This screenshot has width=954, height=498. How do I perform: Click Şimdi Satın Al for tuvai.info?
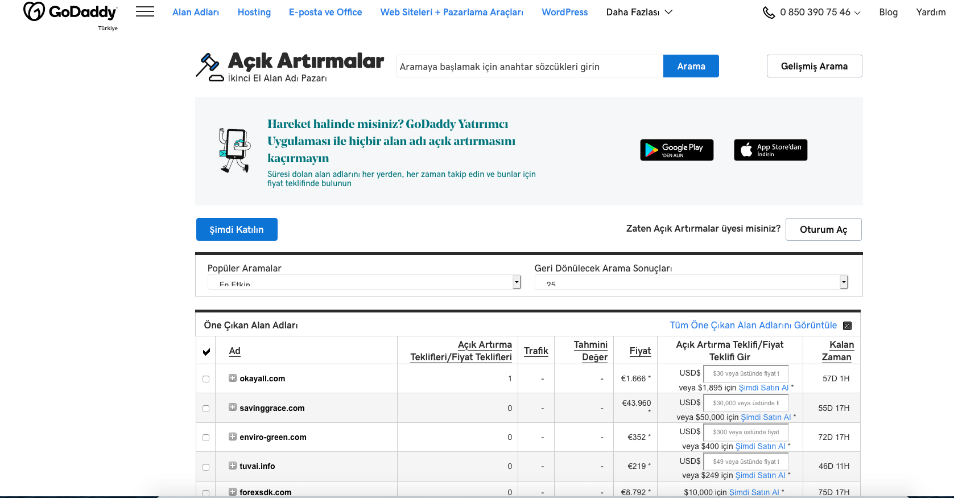tap(761, 475)
